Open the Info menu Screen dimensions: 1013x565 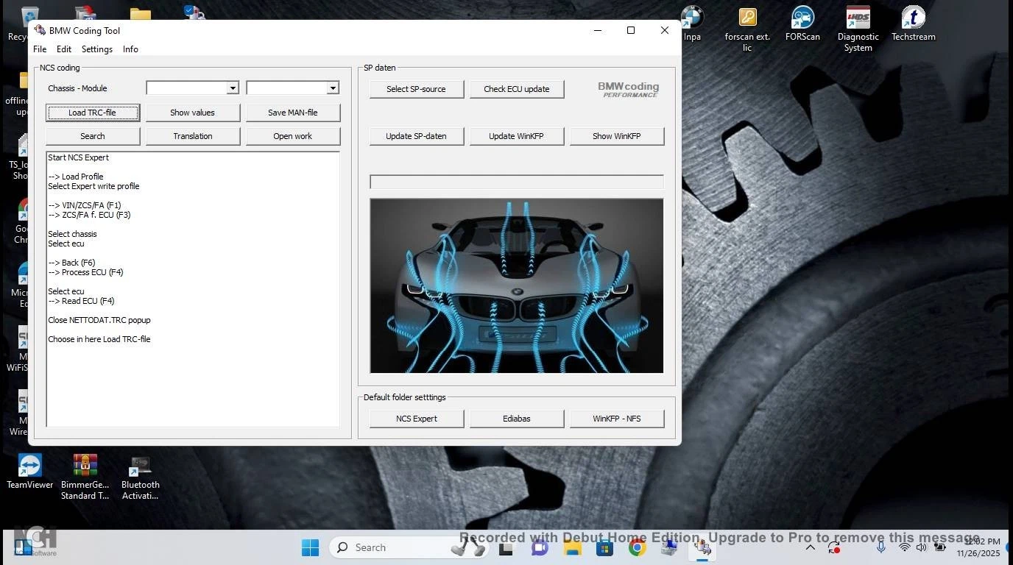click(x=130, y=49)
